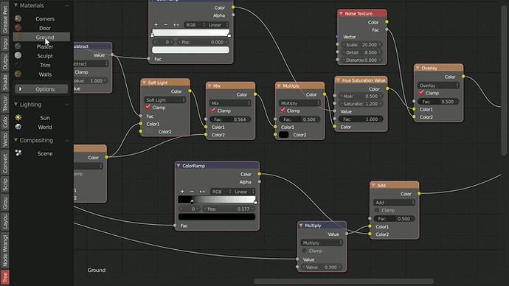509x286 pixels.
Task: Click Color2 swatch on Soft Light node
Action: (x=149, y=132)
